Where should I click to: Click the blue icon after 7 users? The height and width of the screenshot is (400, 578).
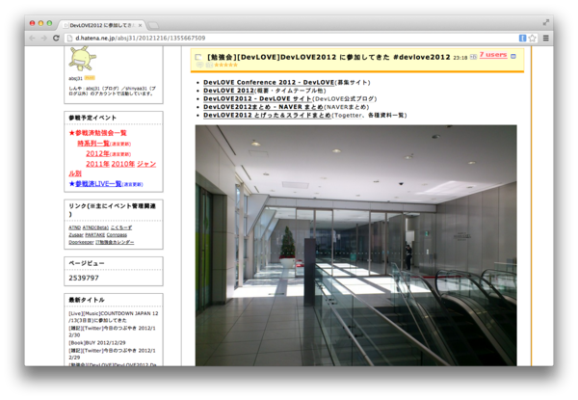click(x=513, y=57)
